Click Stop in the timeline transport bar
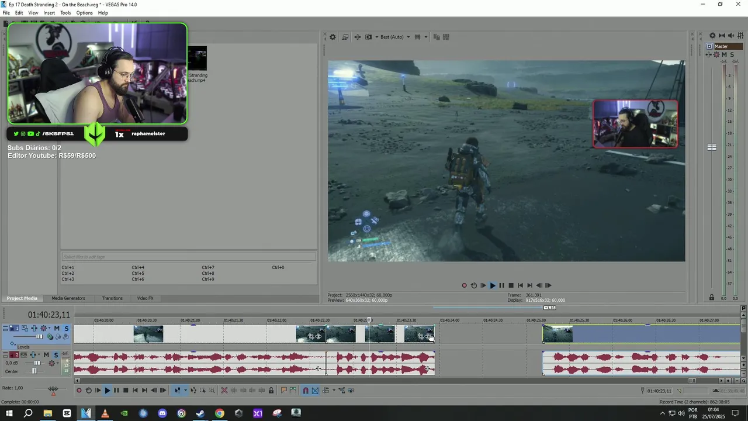Image resolution: width=748 pixels, height=421 pixels. (126, 390)
